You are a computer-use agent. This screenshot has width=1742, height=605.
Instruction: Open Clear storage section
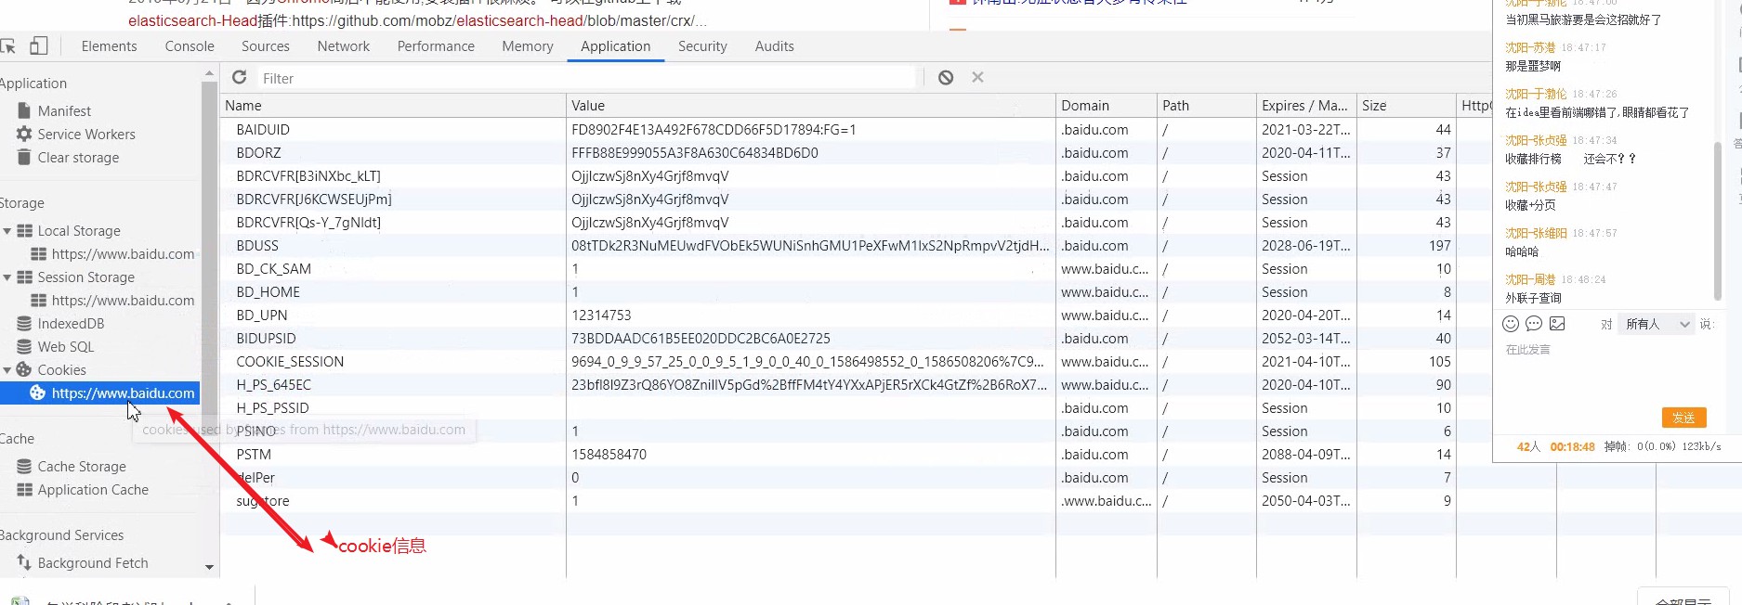pyautogui.click(x=78, y=157)
